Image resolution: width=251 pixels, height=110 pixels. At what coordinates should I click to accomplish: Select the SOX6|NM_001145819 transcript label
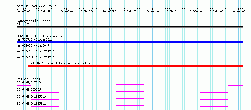pos(31,96)
